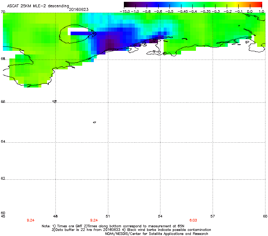Click the latitude 66 axis label

(x=3, y=101)
